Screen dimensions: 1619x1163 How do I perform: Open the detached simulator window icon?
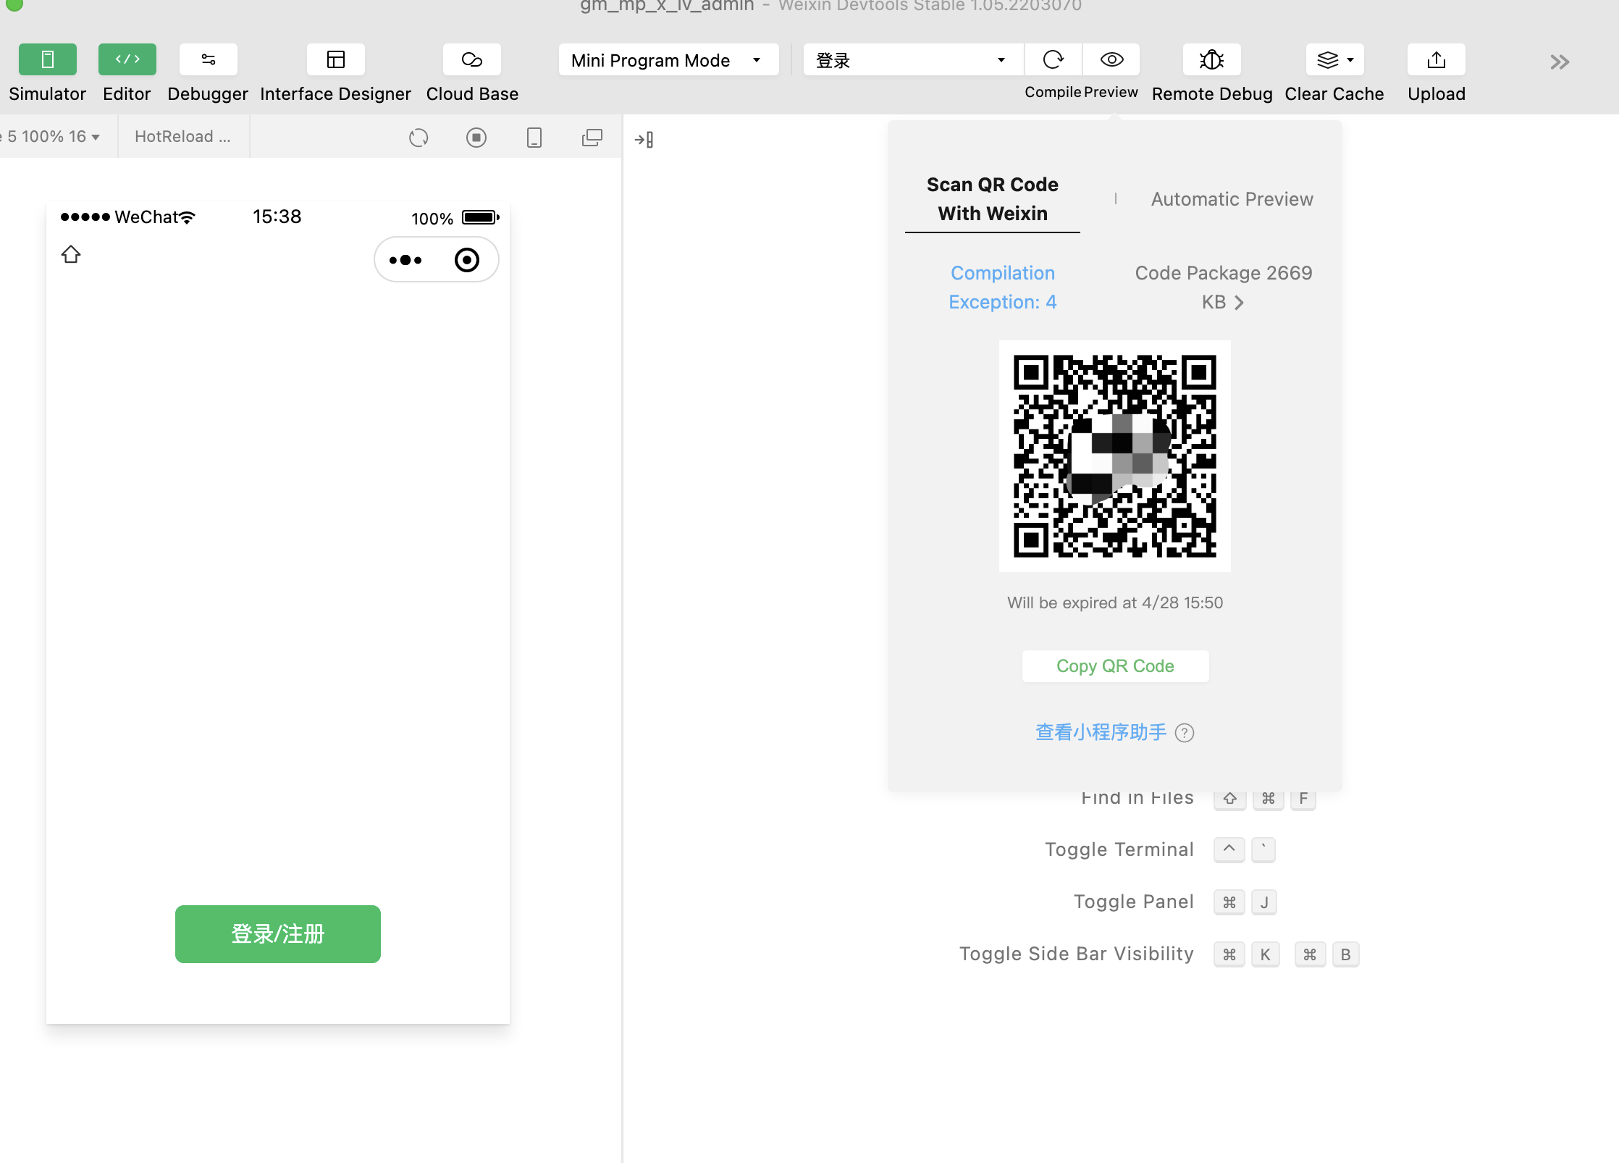(x=592, y=138)
